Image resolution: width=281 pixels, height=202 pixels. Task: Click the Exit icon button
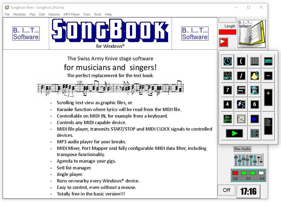tap(268, 61)
